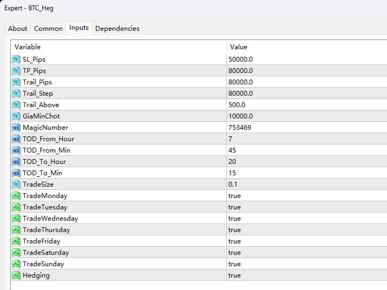Toggle the TradeSaturday true value
The height and width of the screenshot is (290, 387).
[x=234, y=253]
